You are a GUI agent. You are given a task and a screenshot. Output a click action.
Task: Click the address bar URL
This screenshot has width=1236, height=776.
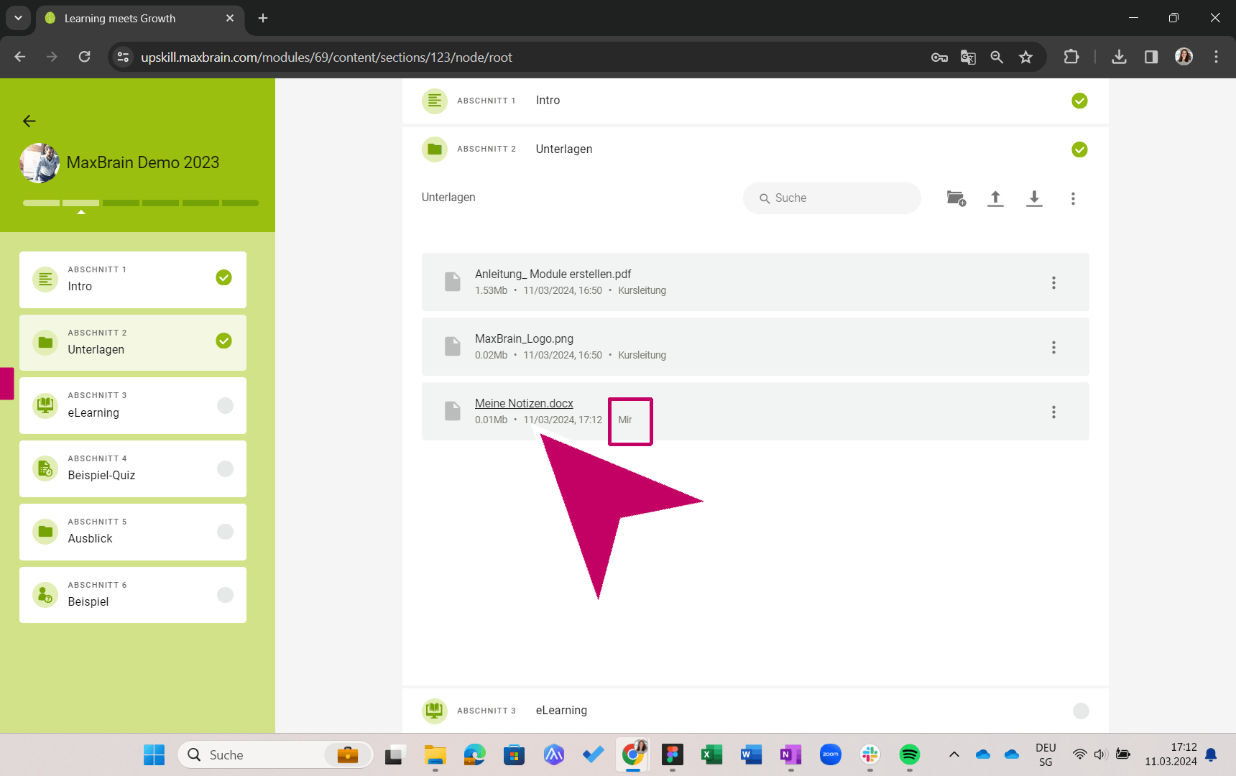(x=326, y=57)
